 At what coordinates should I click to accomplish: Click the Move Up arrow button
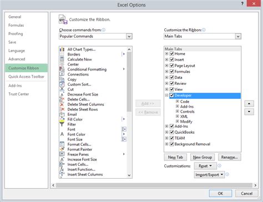249,104
